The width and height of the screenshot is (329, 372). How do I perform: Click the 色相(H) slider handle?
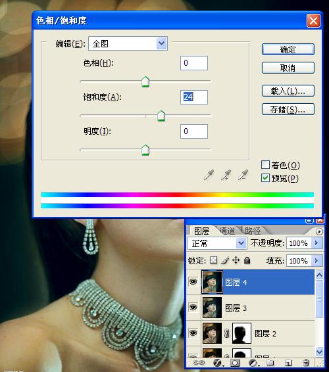(x=145, y=81)
